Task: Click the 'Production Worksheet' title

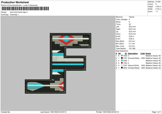Action: click(x=15, y=2)
